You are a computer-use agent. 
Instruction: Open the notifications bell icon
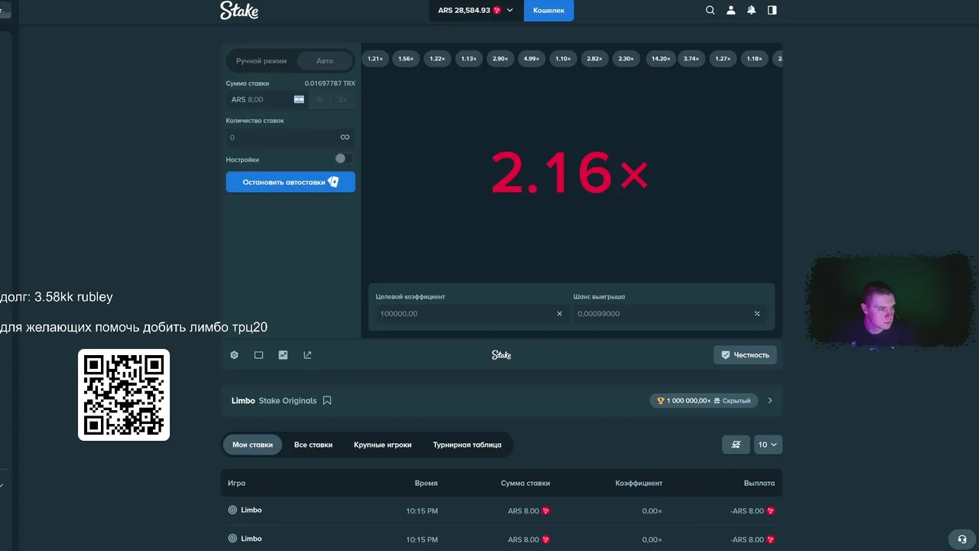coord(752,10)
